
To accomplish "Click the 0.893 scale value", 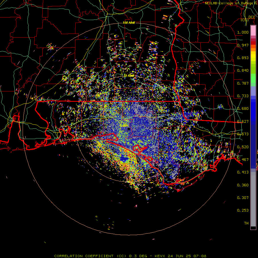I will pyautogui.click(x=243, y=58).
